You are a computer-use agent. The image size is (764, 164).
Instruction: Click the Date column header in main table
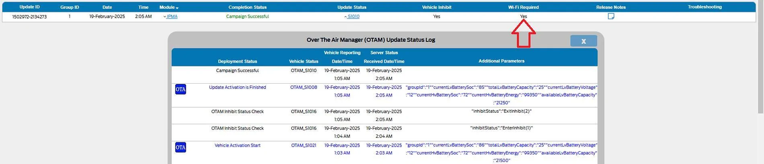tap(107, 7)
